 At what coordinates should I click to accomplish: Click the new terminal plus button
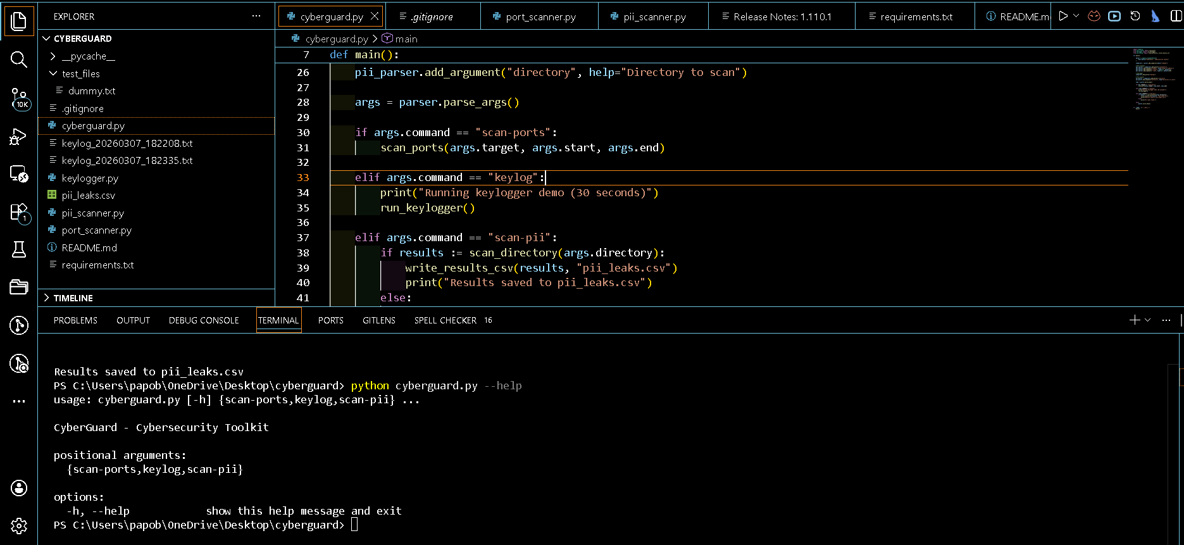(1135, 320)
